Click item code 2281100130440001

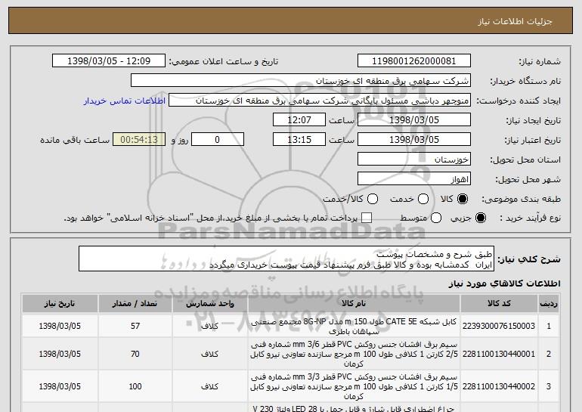(499, 354)
